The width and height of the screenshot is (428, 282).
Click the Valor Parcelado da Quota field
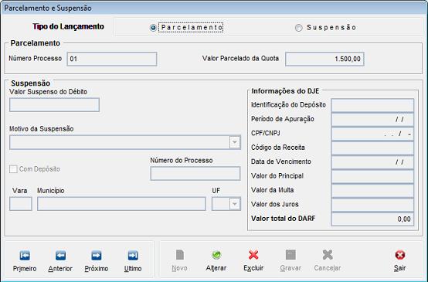(x=324, y=59)
